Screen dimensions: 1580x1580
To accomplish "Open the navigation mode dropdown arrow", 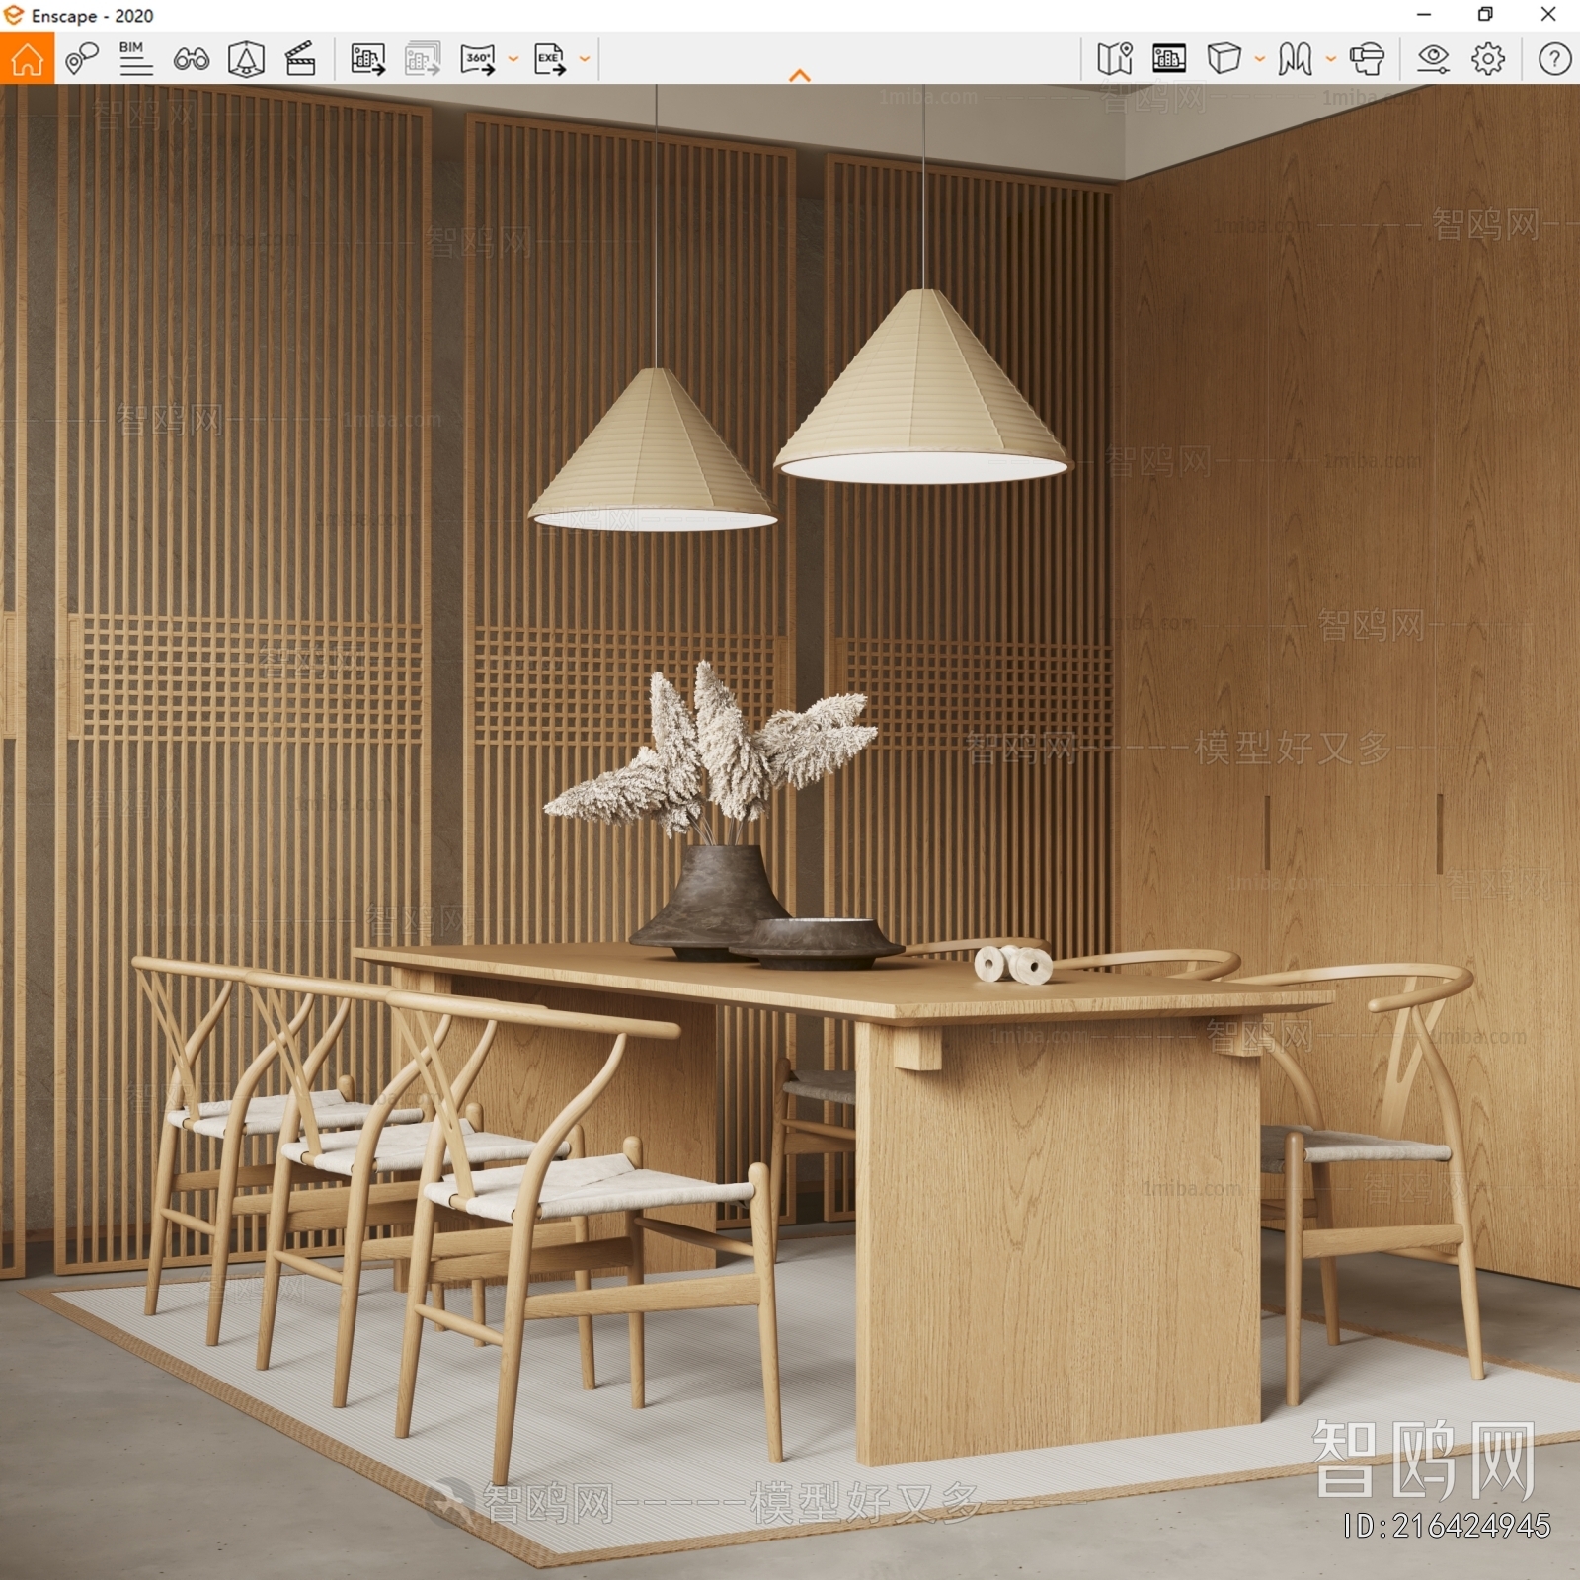I will [x=1331, y=59].
